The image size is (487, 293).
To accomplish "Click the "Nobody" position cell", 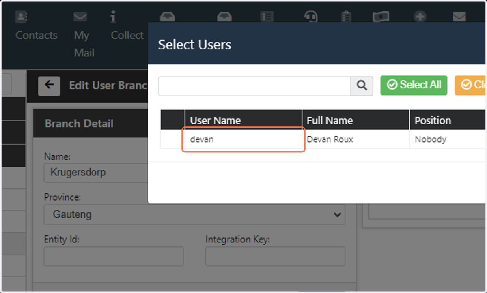I will coord(448,139).
